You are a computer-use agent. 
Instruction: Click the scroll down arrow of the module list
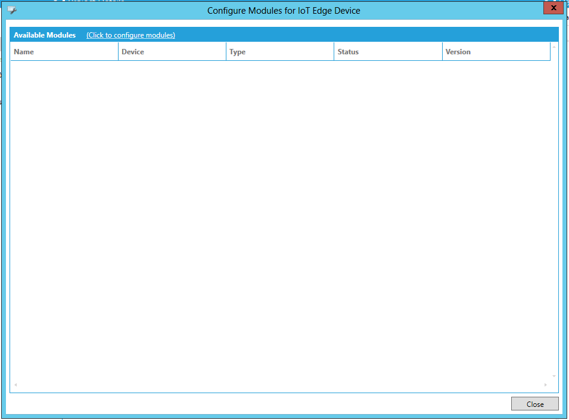tap(554, 376)
